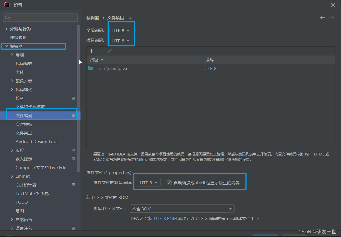The height and width of the screenshot is (237, 341).
Task: Click the project icon on 语言注入 row
Action: coord(73,228)
